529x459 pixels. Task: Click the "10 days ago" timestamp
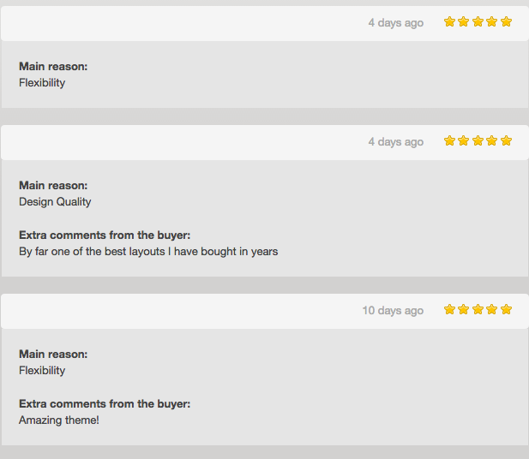pos(393,311)
